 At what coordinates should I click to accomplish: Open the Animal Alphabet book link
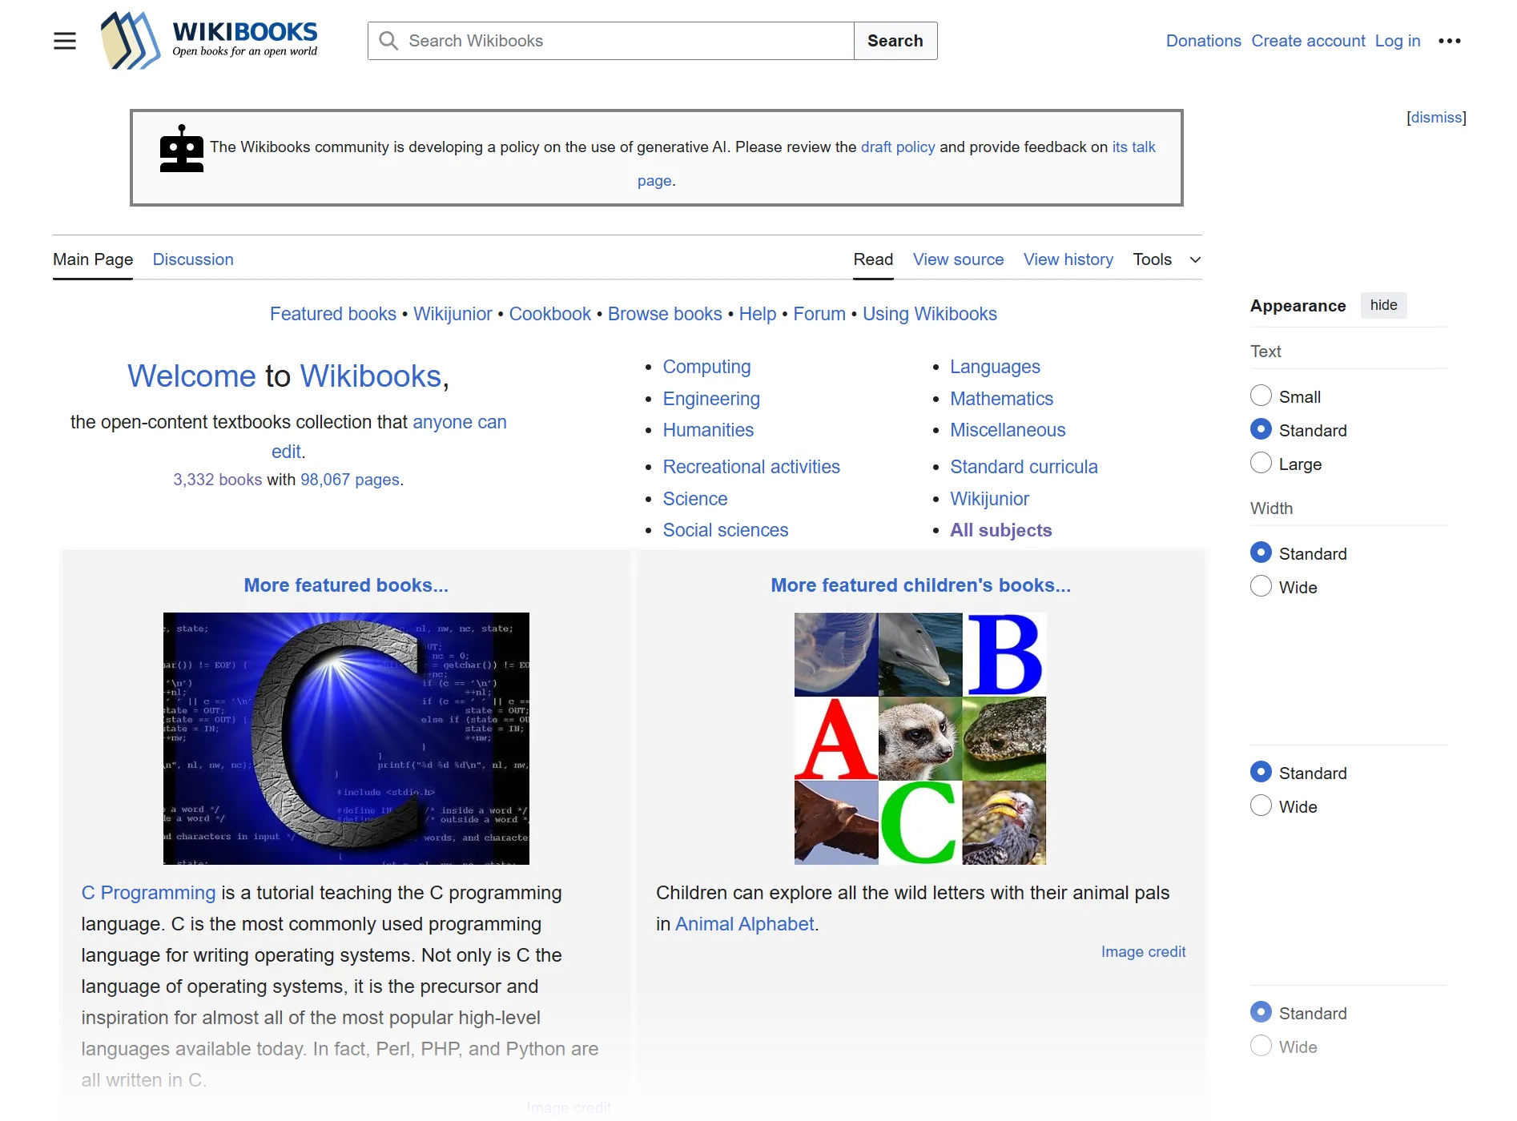[x=743, y=923]
